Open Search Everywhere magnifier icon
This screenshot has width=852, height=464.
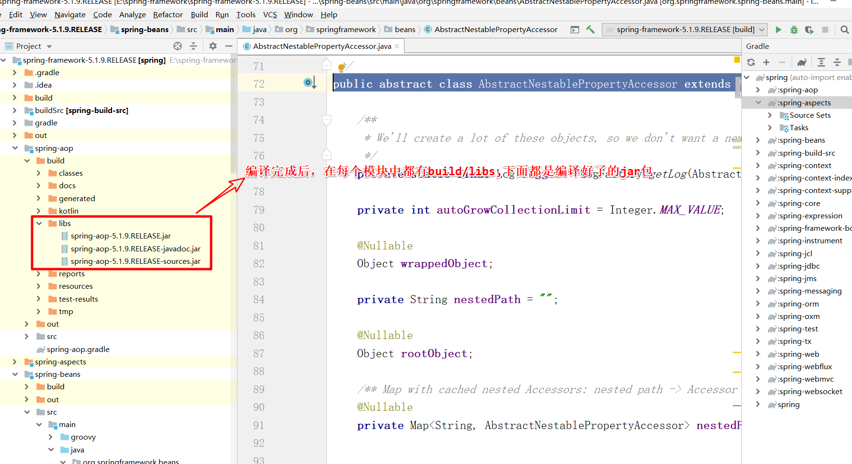[845, 30]
